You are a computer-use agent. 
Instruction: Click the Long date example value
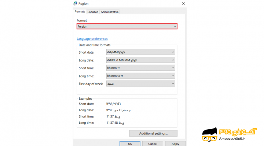[x=118, y=110]
